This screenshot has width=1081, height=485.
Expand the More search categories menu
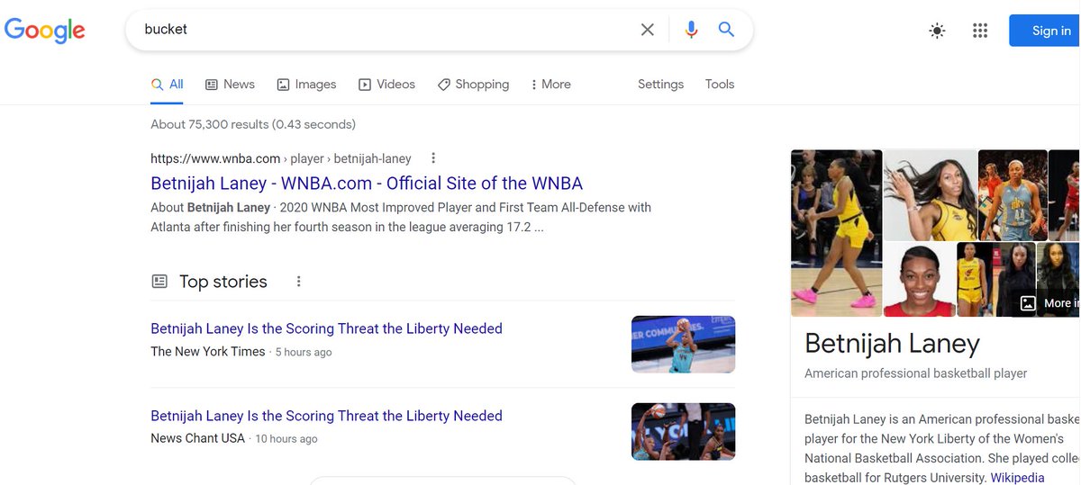tap(550, 85)
